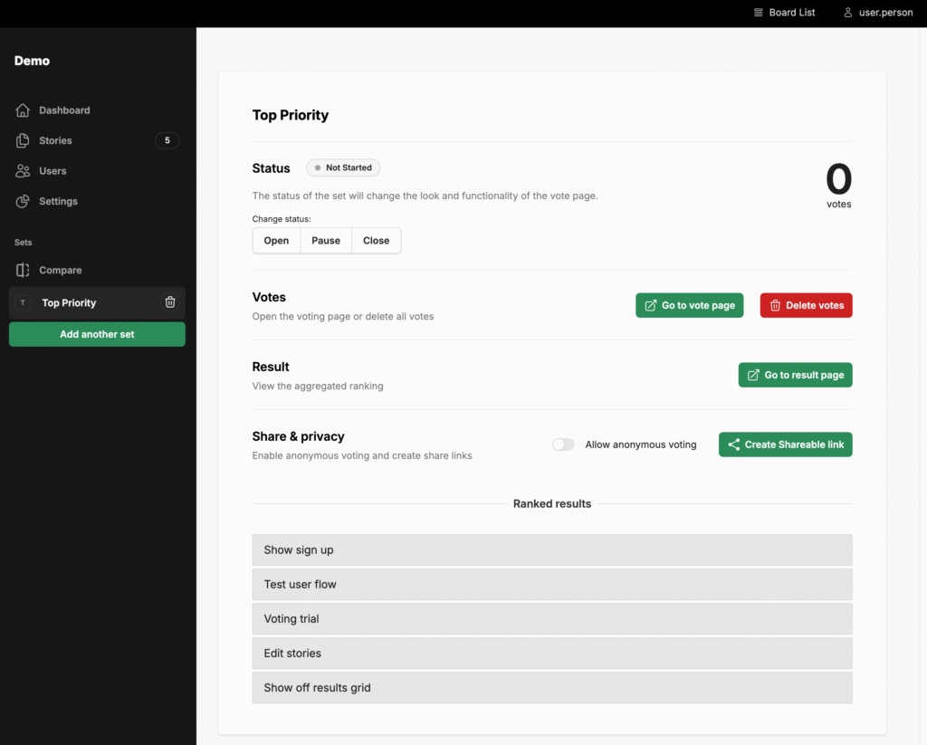Click the Users people icon
This screenshot has height=745, width=927.
[x=23, y=171]
